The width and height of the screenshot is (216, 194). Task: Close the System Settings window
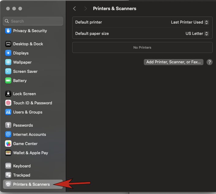coord(8,9)
